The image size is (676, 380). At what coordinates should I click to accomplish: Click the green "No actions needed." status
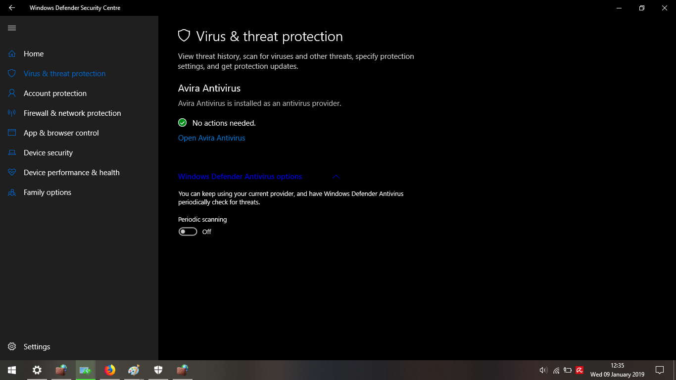(x=217, y=123)
